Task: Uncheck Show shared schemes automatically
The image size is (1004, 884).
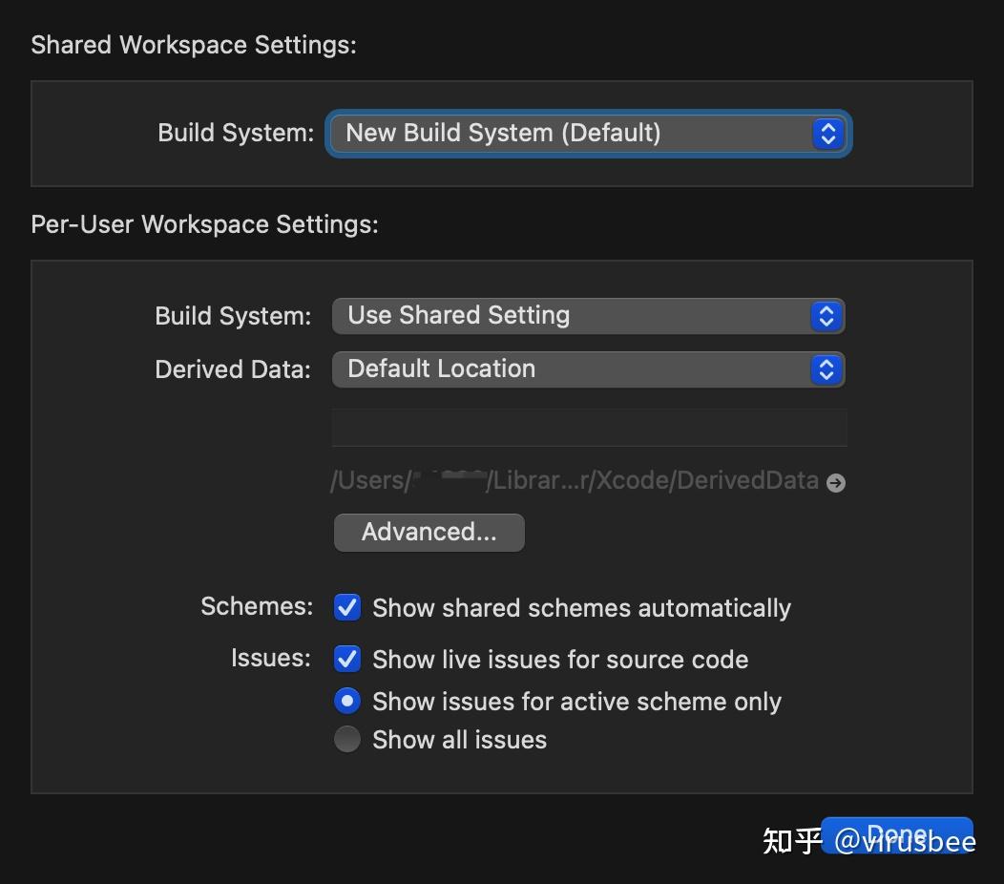Action: pos(346,607)
